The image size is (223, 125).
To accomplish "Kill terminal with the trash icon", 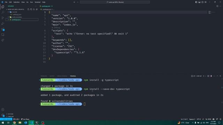I will [211, 76].
